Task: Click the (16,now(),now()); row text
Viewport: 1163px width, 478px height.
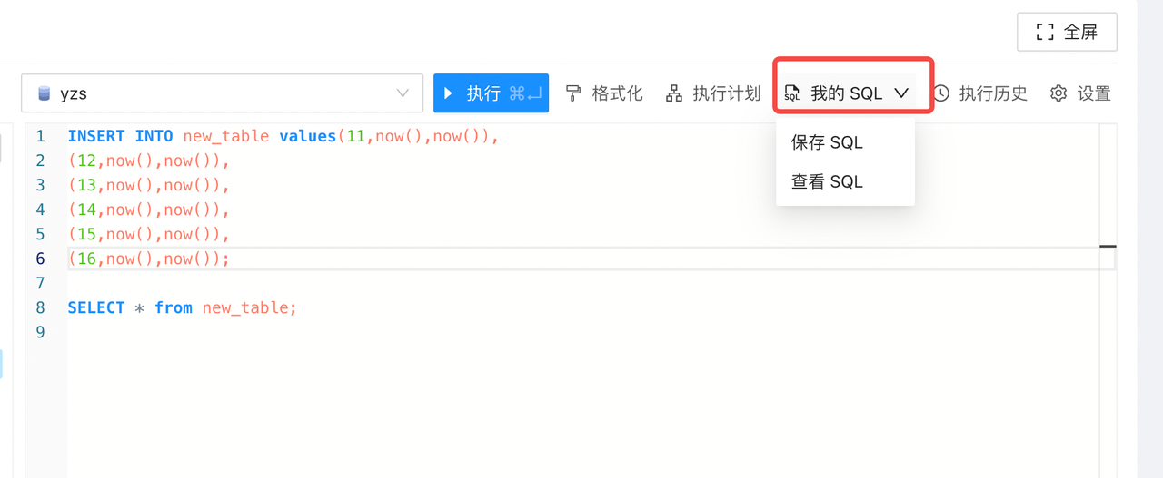Action: coord(149,259)
